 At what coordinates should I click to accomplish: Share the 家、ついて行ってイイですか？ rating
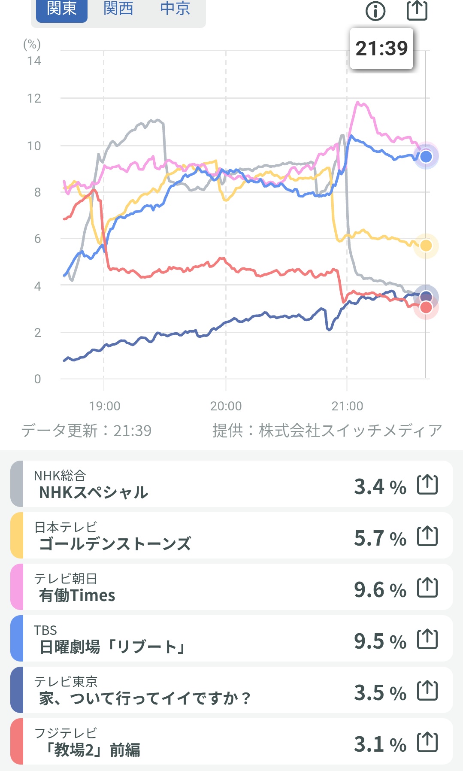427,691
